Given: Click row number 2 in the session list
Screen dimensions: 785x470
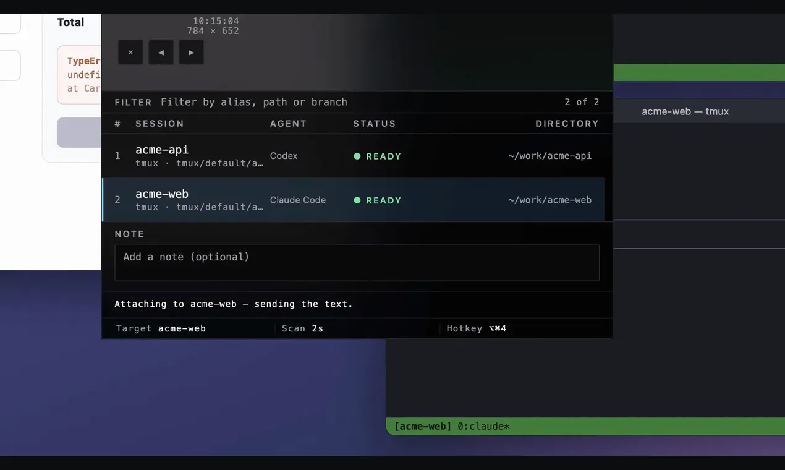Looking at the screenshot, I should [x=117, y=200].
